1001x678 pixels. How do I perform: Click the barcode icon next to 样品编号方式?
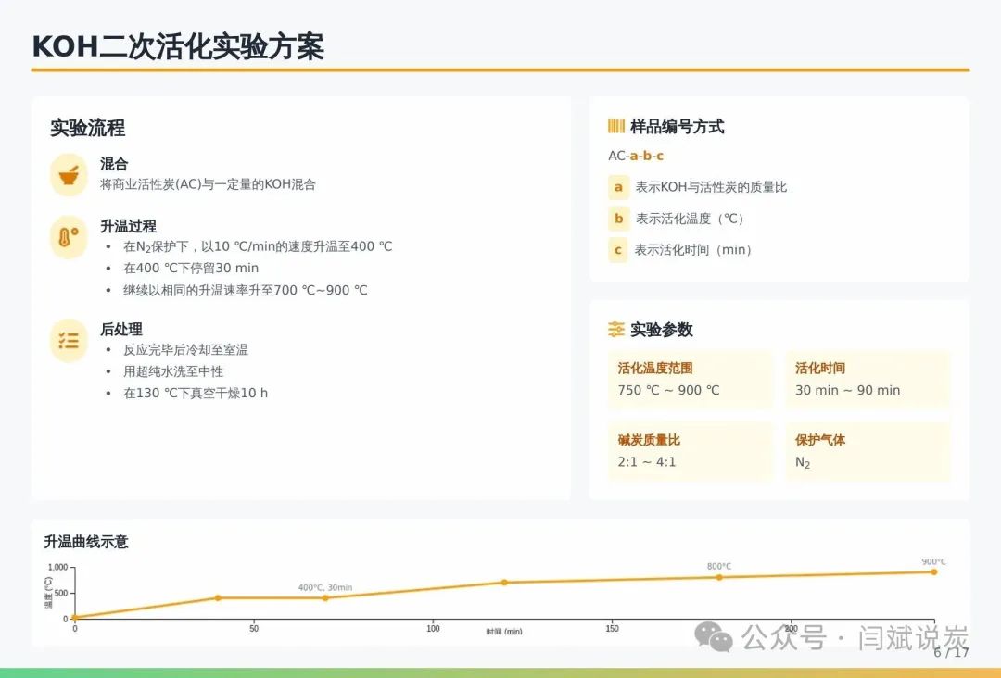tap(615, 127)
